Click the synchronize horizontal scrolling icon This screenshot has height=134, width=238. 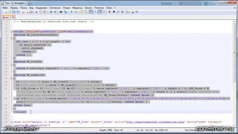point(85,12)
